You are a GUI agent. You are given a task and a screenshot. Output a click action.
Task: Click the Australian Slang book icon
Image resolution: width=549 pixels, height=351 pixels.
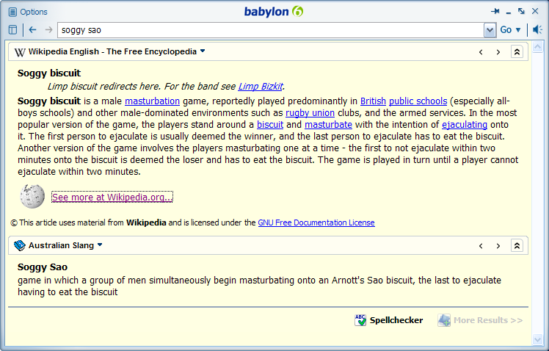coord(20,245)
